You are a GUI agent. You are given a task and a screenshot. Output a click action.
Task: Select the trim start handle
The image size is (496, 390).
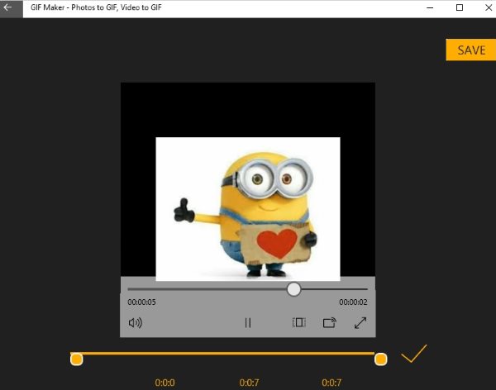point(77,359)
